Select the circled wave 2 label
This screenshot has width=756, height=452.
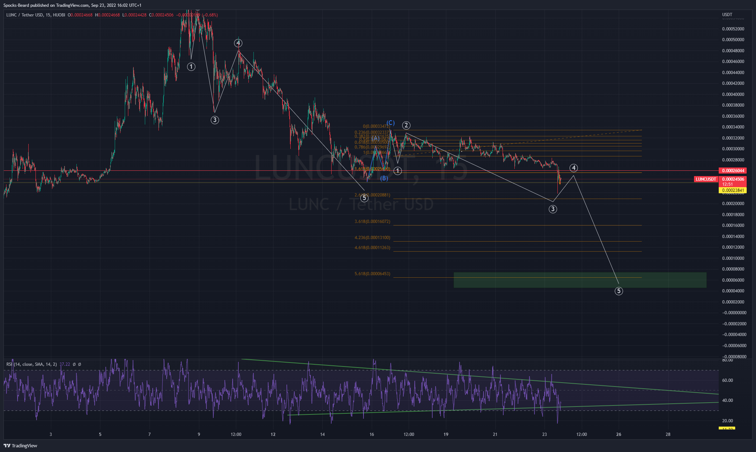tap(406, 125)
